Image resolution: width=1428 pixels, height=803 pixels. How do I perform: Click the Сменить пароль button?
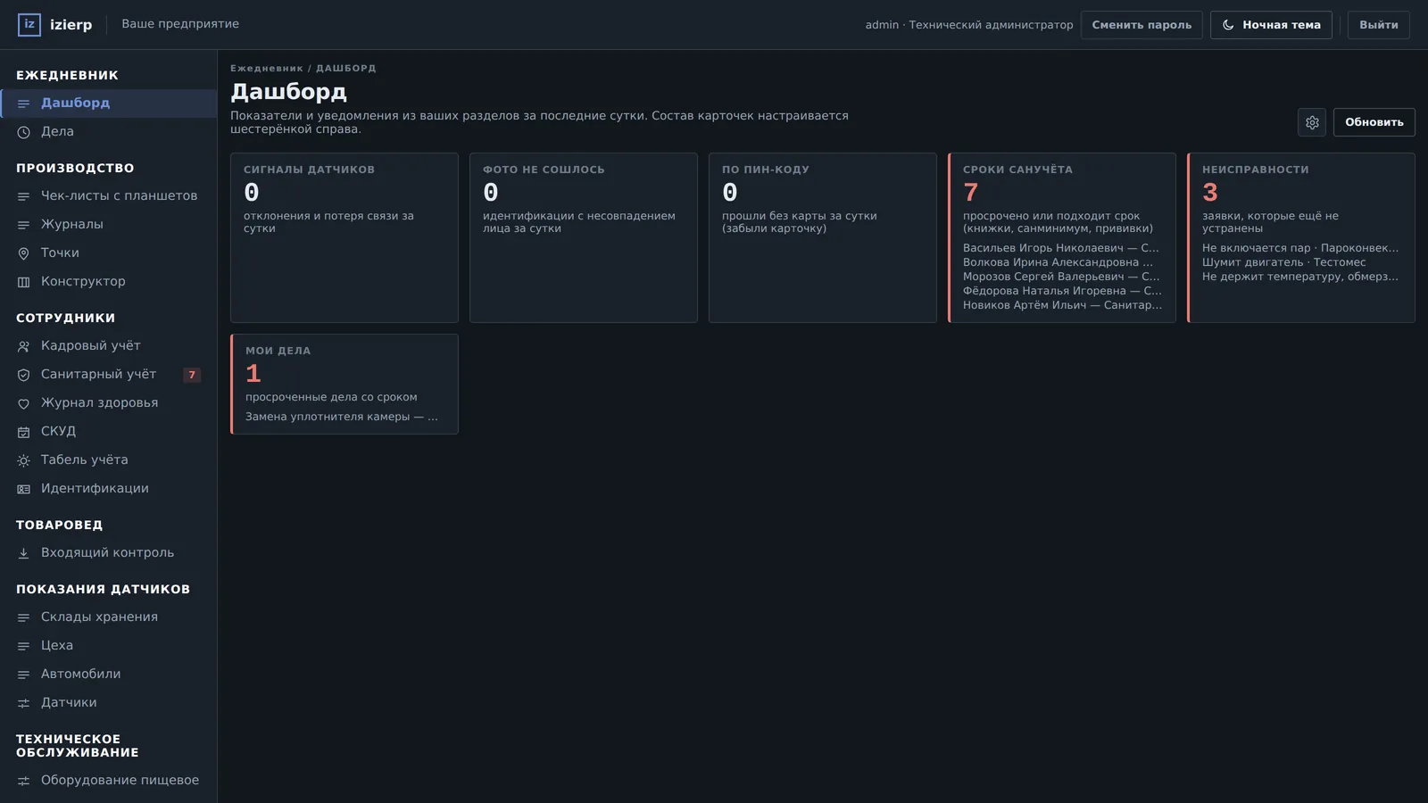(x=1142, y=25)
